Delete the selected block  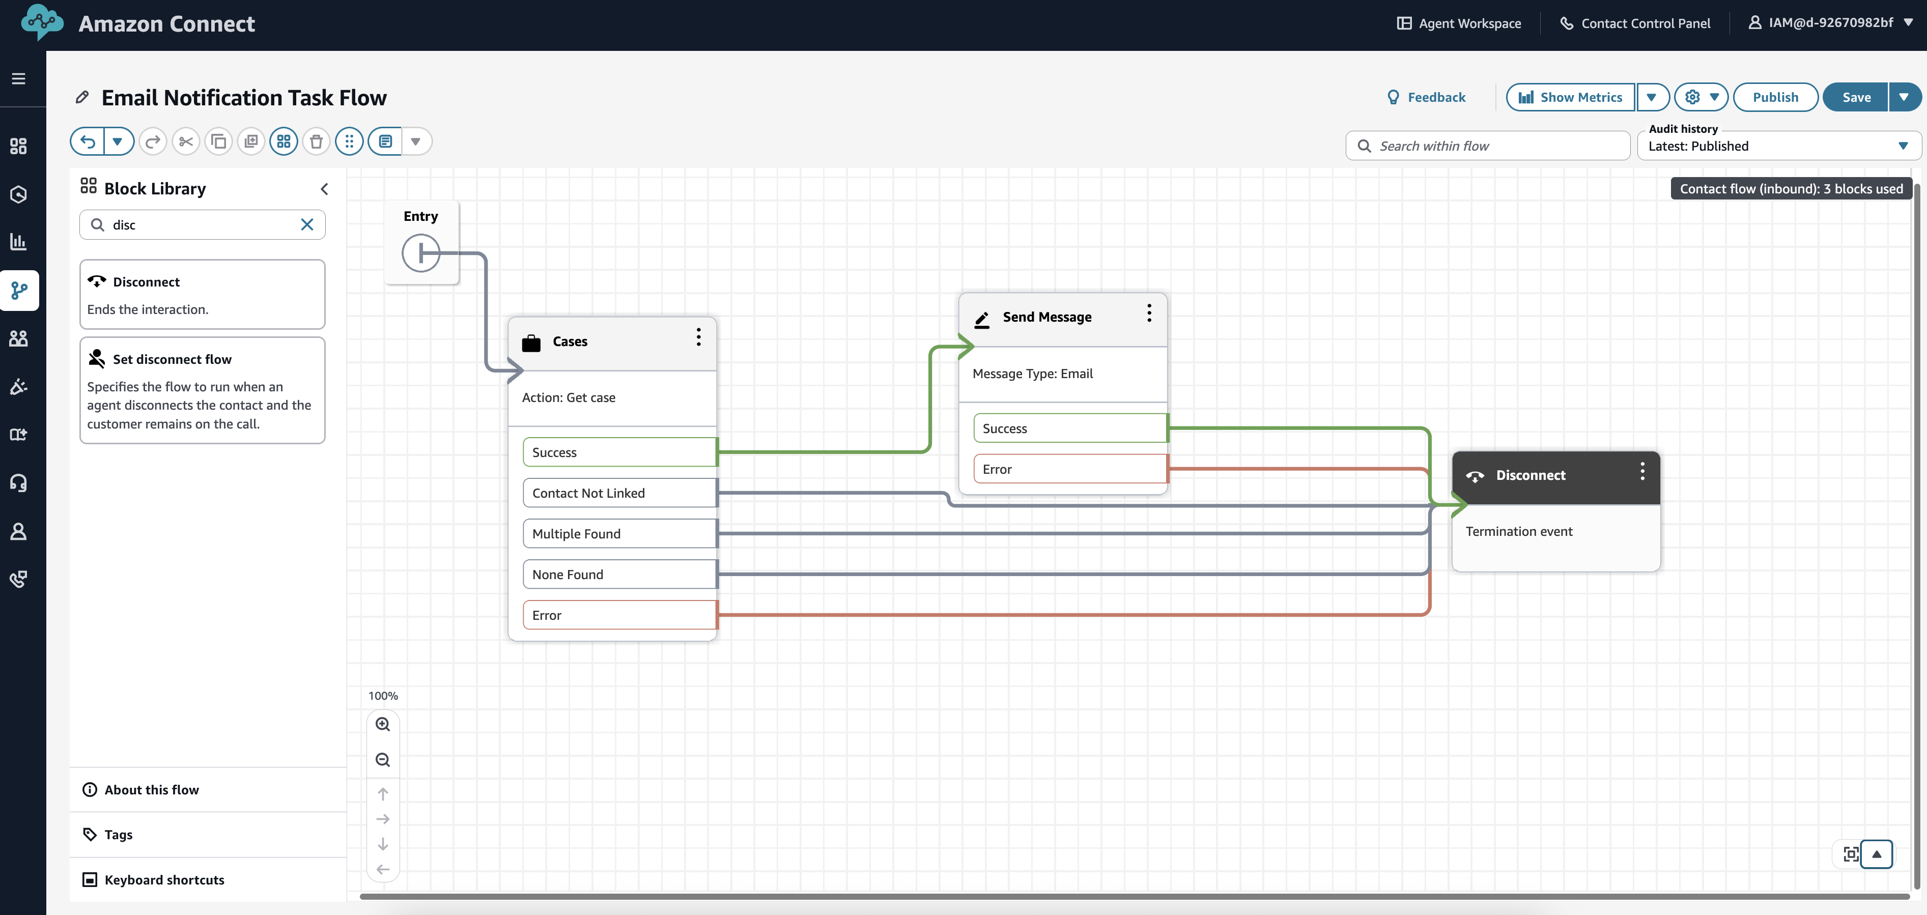316,140
